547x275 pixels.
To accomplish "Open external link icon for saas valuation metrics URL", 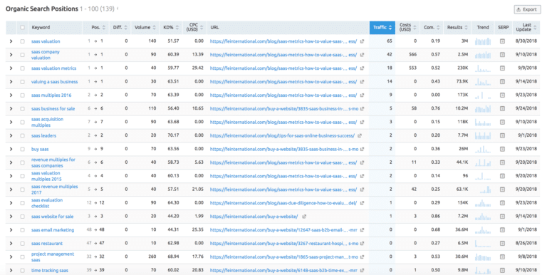I will click(x=362, y=68).
